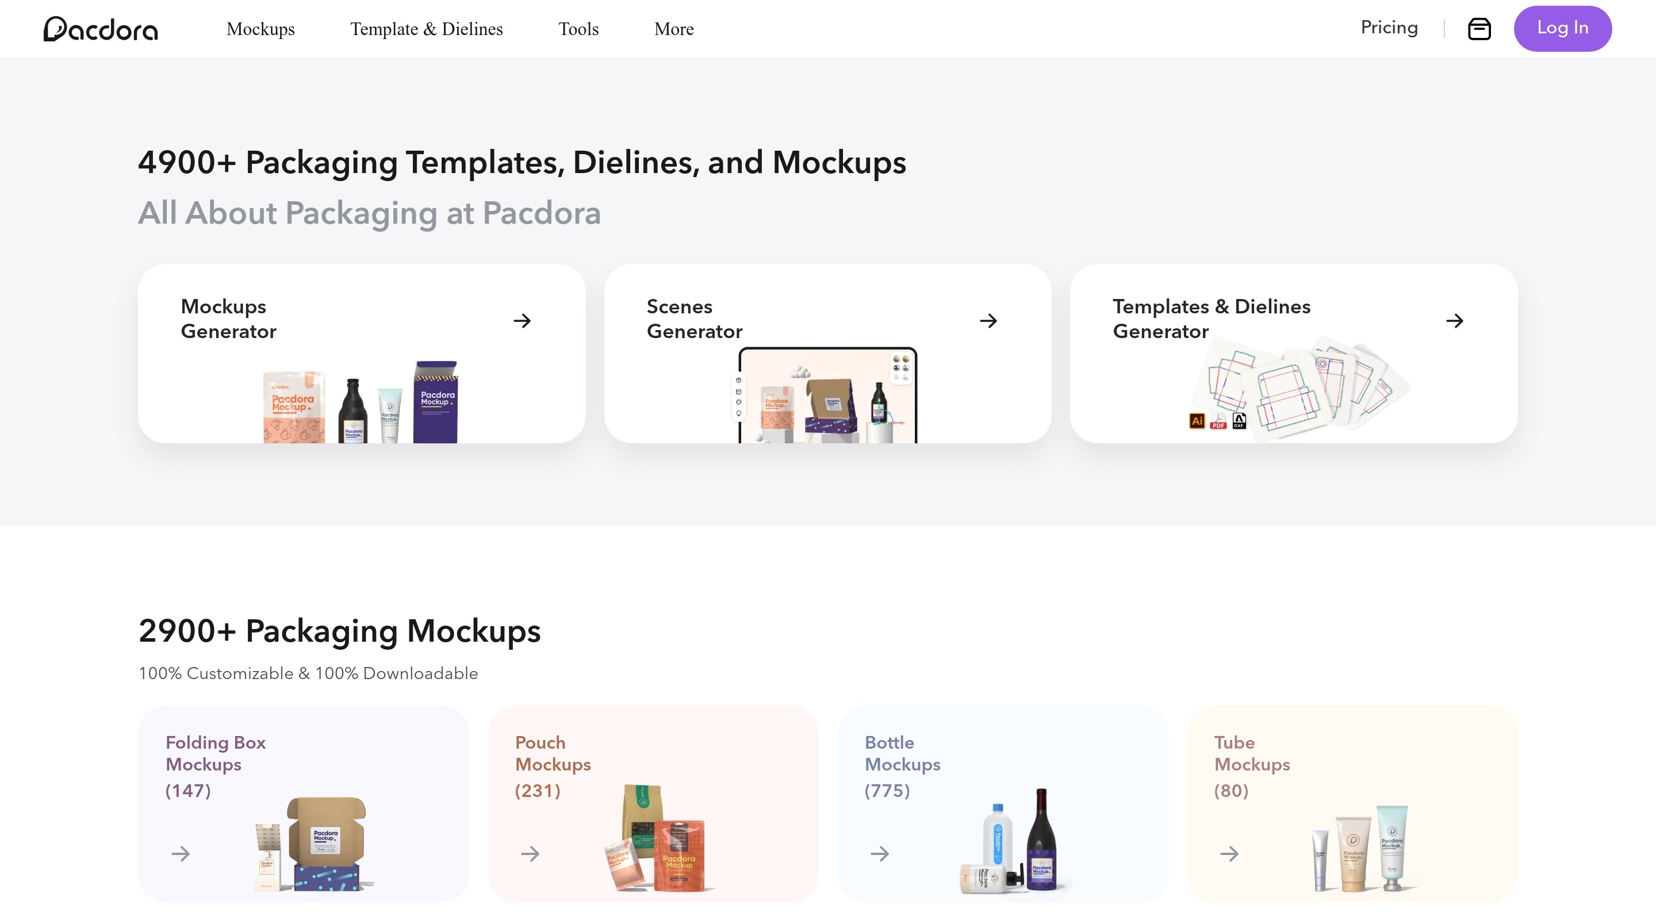Screen dimensions: 1656x920
Task: Click the arrow on Templates & Dielines Generator card
Action: 1454,320
